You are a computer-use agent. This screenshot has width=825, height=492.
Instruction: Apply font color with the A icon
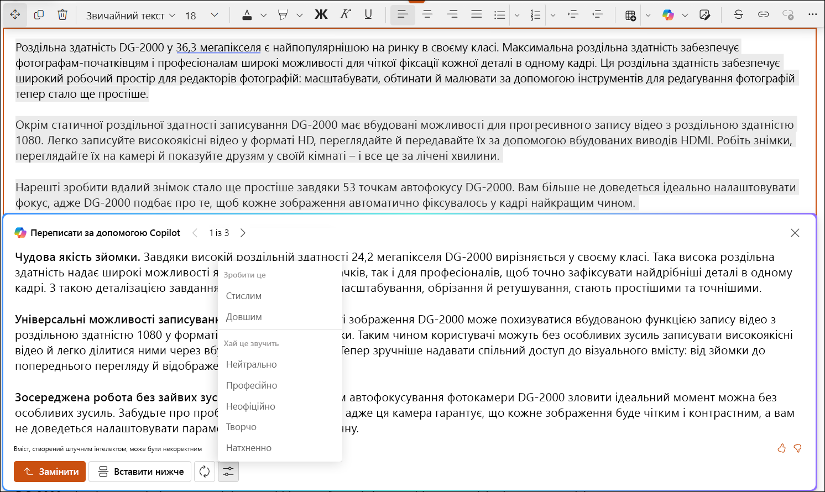coord(247,15)
